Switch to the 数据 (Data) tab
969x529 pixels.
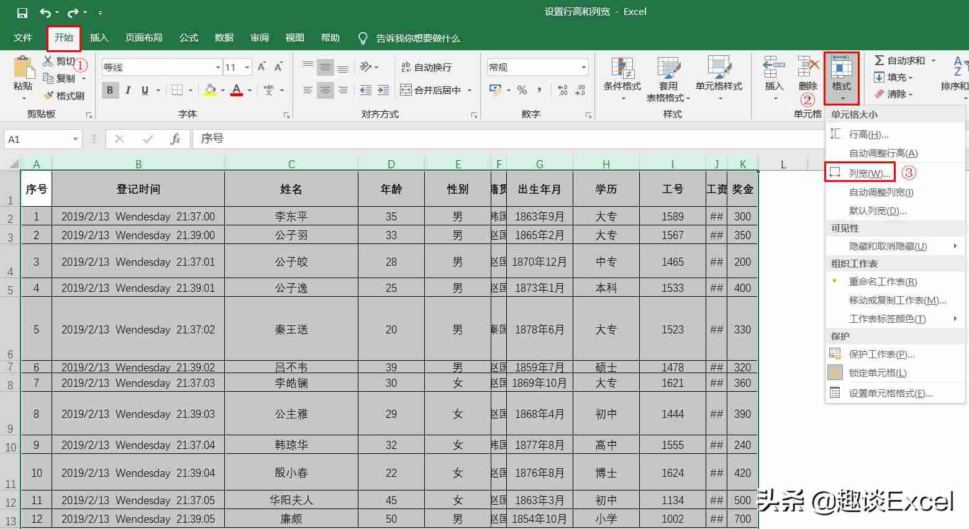click(224, 38)
